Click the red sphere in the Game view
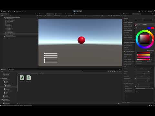This screenshot has height=116, width=155. [x=81, y=40]
